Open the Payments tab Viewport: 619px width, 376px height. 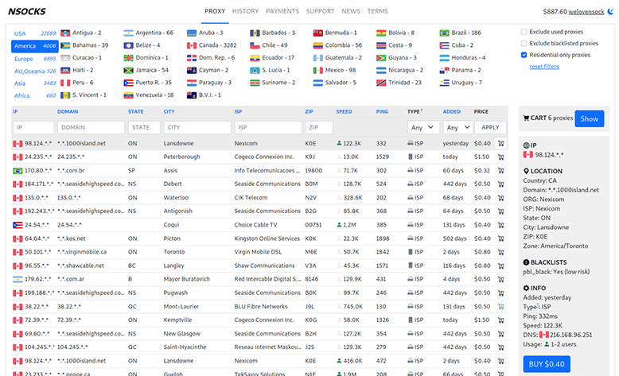[x=282, y=12]
